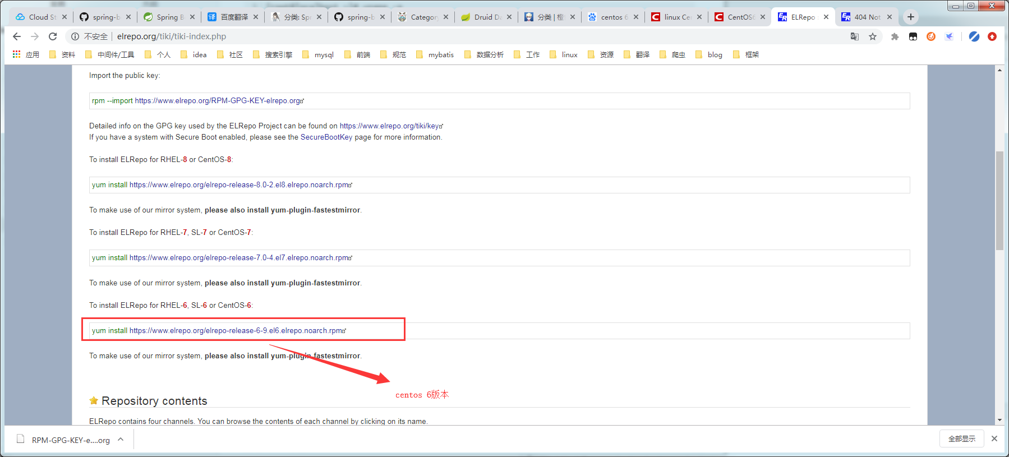Reload the current page
The width and height of the screenshot is (1009, 457).
[x=53, y=36]
